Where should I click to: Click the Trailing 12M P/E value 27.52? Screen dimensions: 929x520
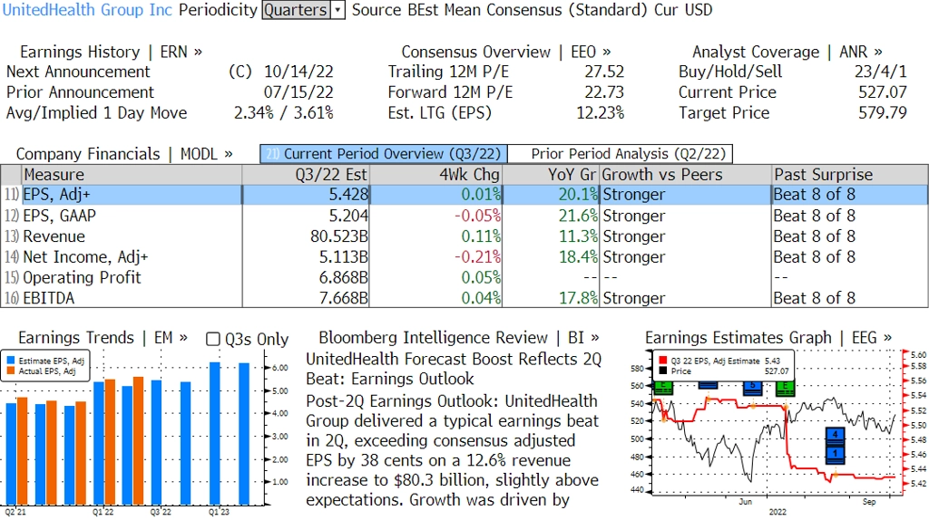(604, 72)
